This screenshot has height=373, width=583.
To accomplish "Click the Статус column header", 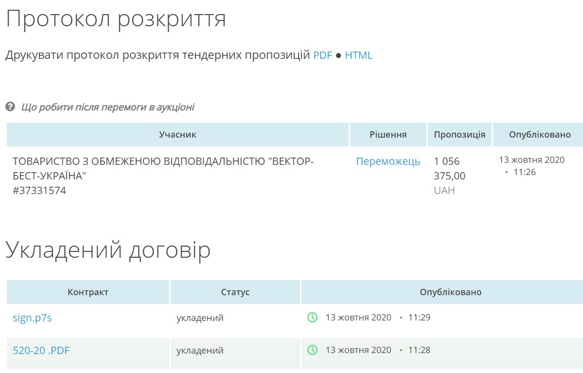I will [235, 292].
